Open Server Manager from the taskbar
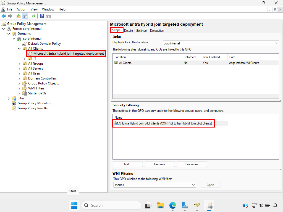Screen dimensions: 283x212 coord(185,205)
